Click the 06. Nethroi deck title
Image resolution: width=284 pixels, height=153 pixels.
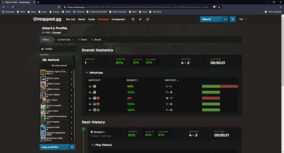[x=51, y=60]
